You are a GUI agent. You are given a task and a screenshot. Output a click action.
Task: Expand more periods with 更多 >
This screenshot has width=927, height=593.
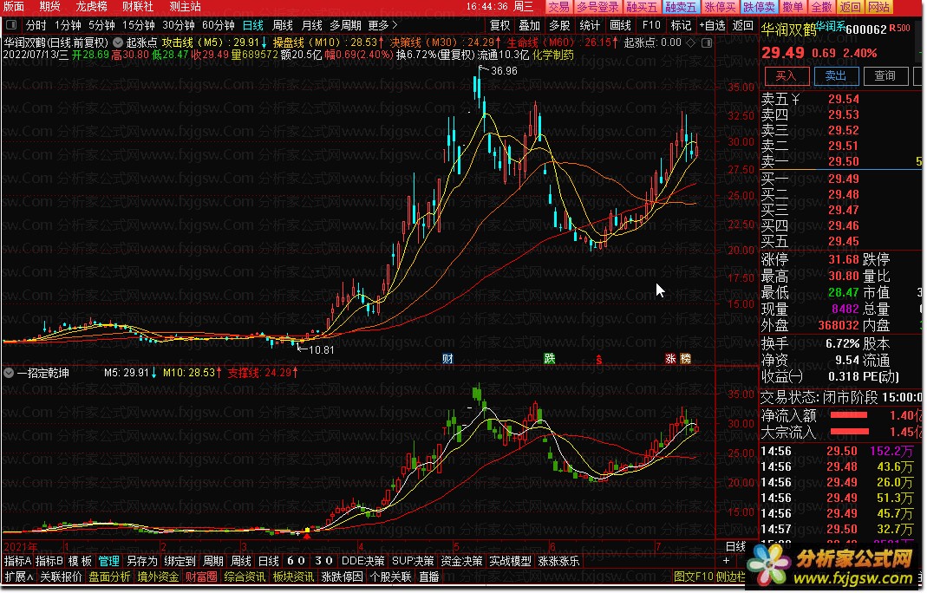point(382,25)
